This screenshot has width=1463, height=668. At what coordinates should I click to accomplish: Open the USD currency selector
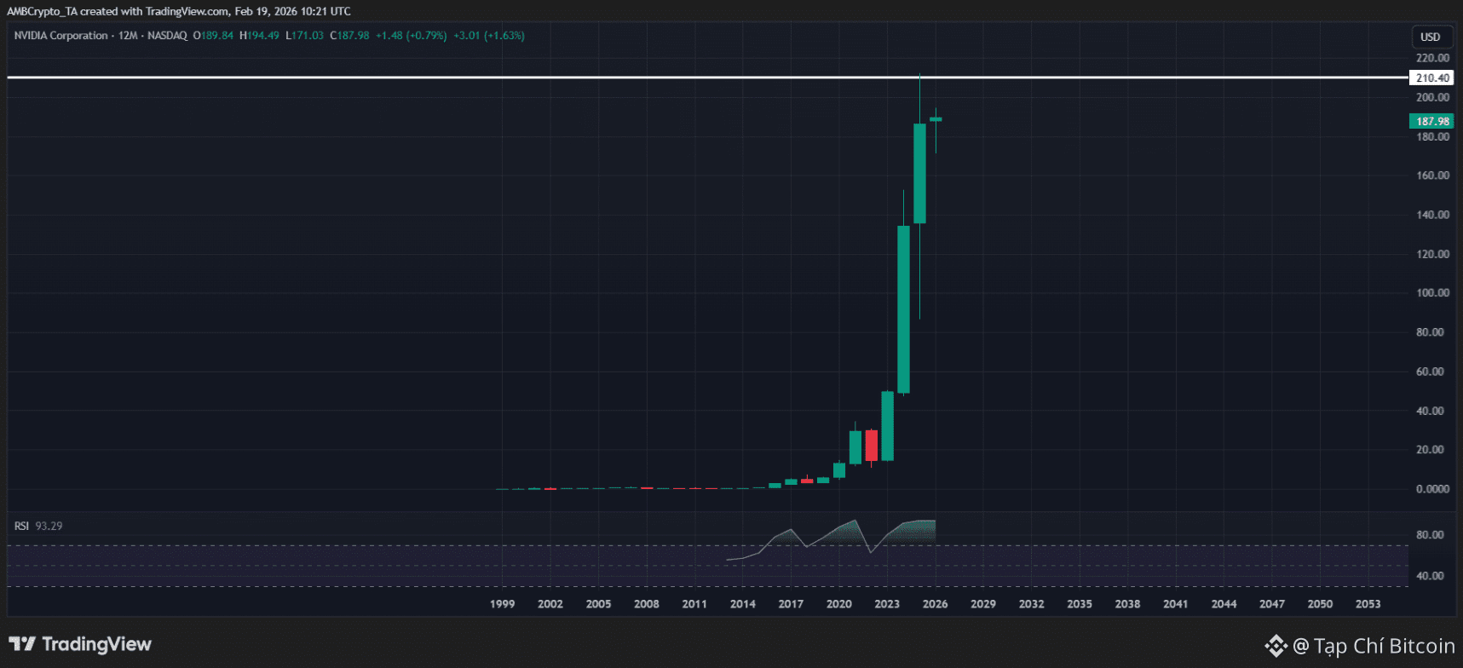pyautogui.click(x=1431, y=37)
